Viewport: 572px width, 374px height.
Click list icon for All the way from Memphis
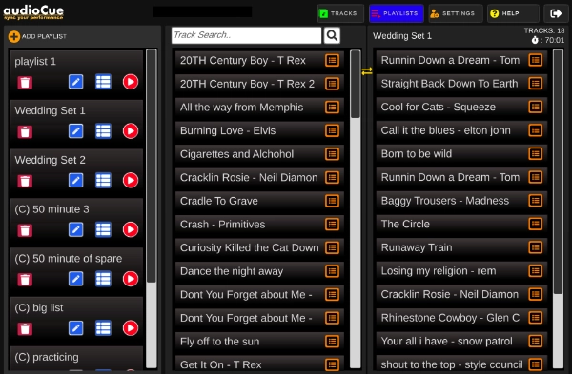[332, 108]
